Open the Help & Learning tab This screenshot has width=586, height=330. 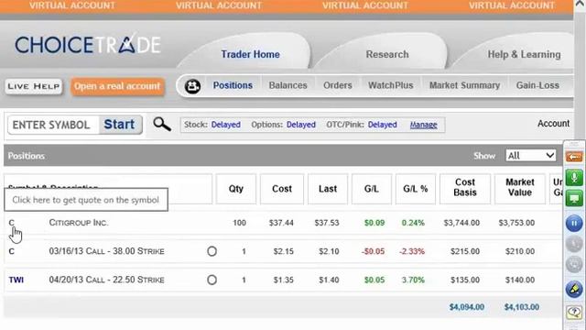point(524,54)
